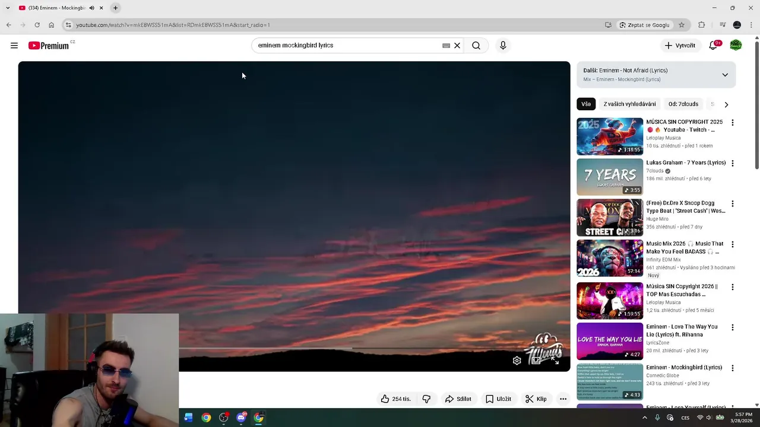Open the Street Cash type beat thumbnail

pos(610,218)
